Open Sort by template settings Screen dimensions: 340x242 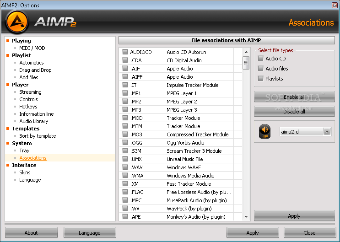(x=38, y=136)
